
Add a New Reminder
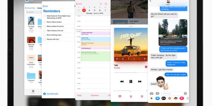(51, 94)
